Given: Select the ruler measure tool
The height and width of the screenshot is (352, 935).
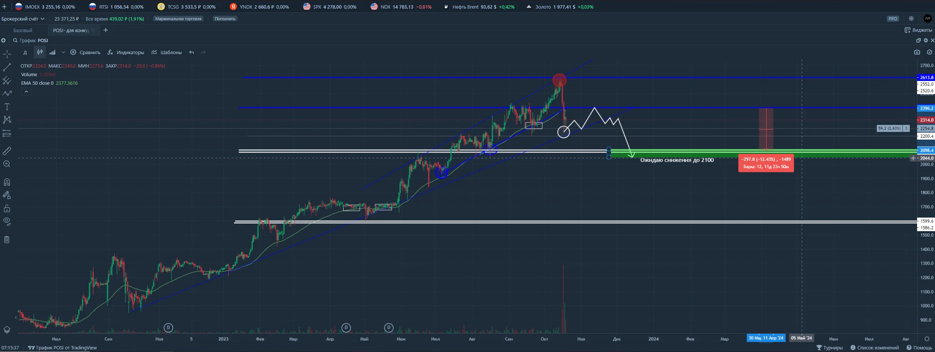Looking at the screenshot, I should coord(7,151).
